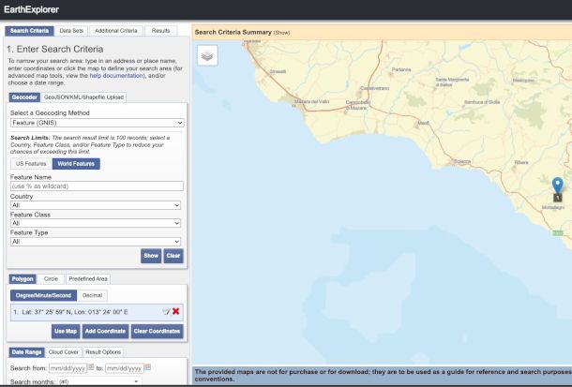This screenshot has height=387, width=572.
Task: Select coordinate row Lat 37° 25' 59" N
Action: (x=97, y=312)
